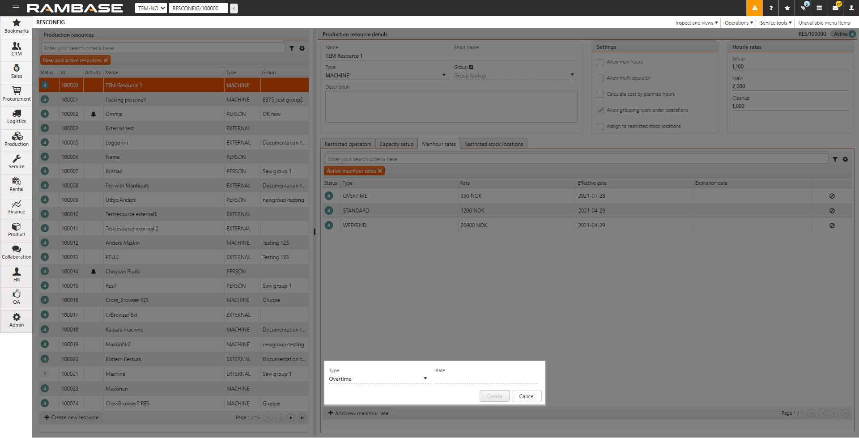Open manhour rates column settings gear
The width and height of the screenshot is (859, 438).
(845, 159)
